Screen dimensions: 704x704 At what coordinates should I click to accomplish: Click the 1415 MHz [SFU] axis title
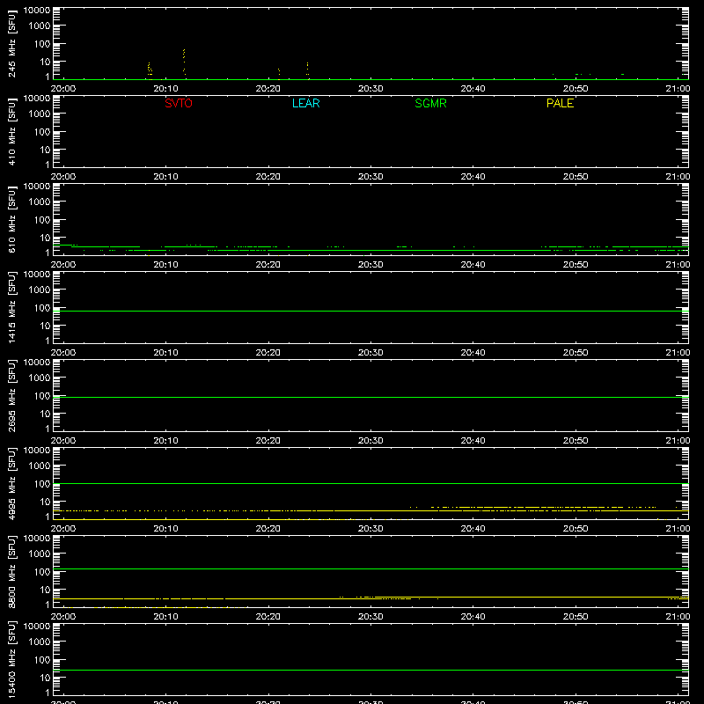click(x=11, y=307)
